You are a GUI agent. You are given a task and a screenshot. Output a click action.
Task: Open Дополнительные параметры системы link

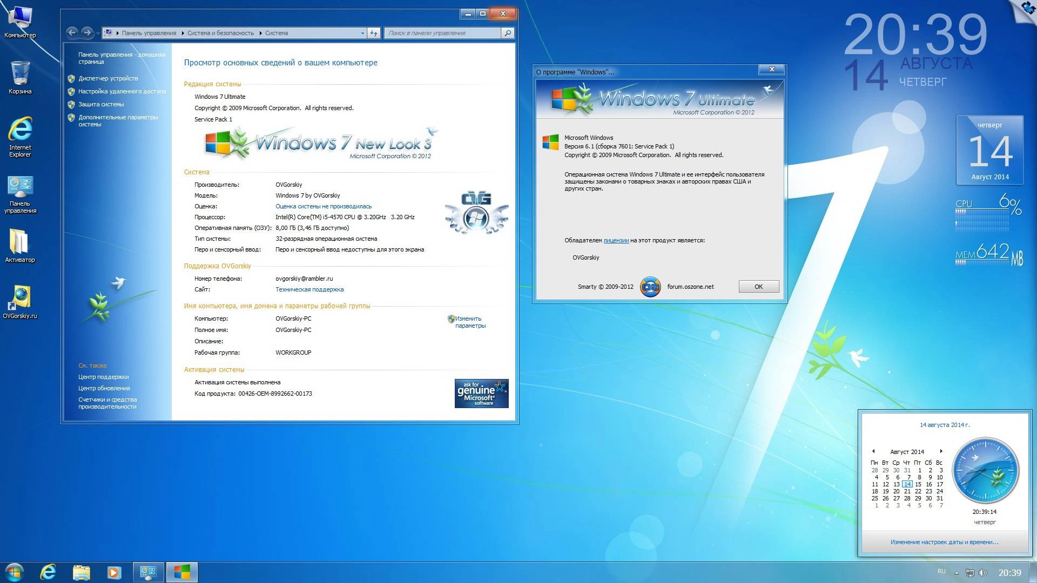click(x=118, y=120)
